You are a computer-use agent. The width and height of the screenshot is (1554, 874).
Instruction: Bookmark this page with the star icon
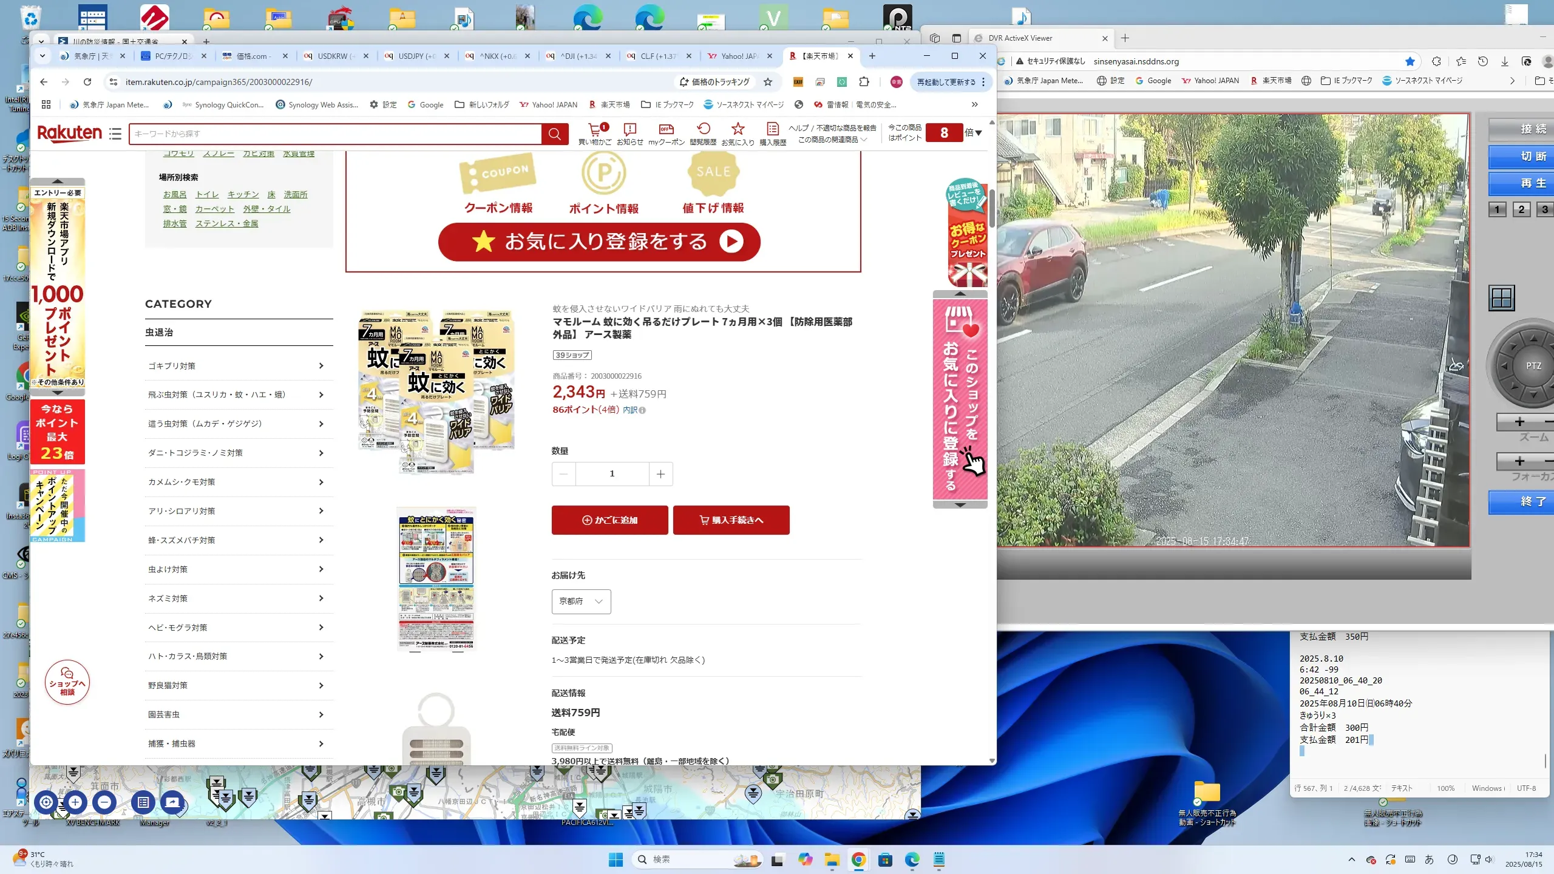click(768, 82)
